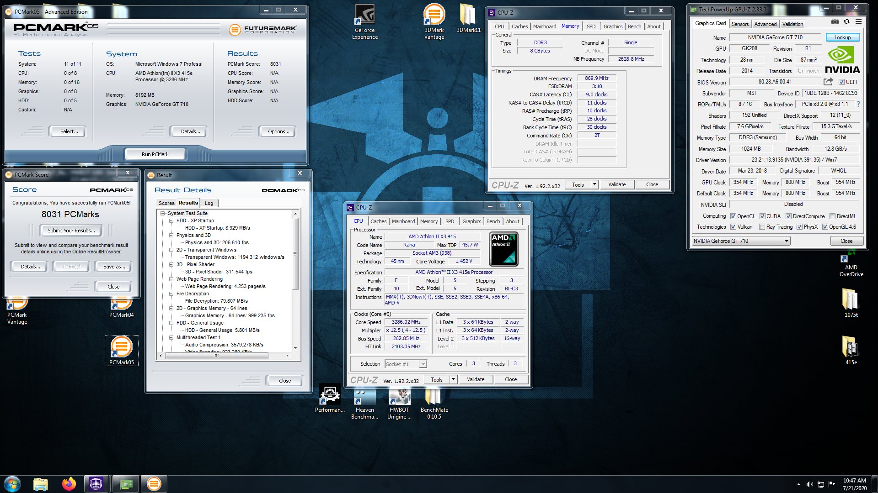878x493 pixels.
Task: Click Save as button in PCMark Score
Action: point(114,267)
